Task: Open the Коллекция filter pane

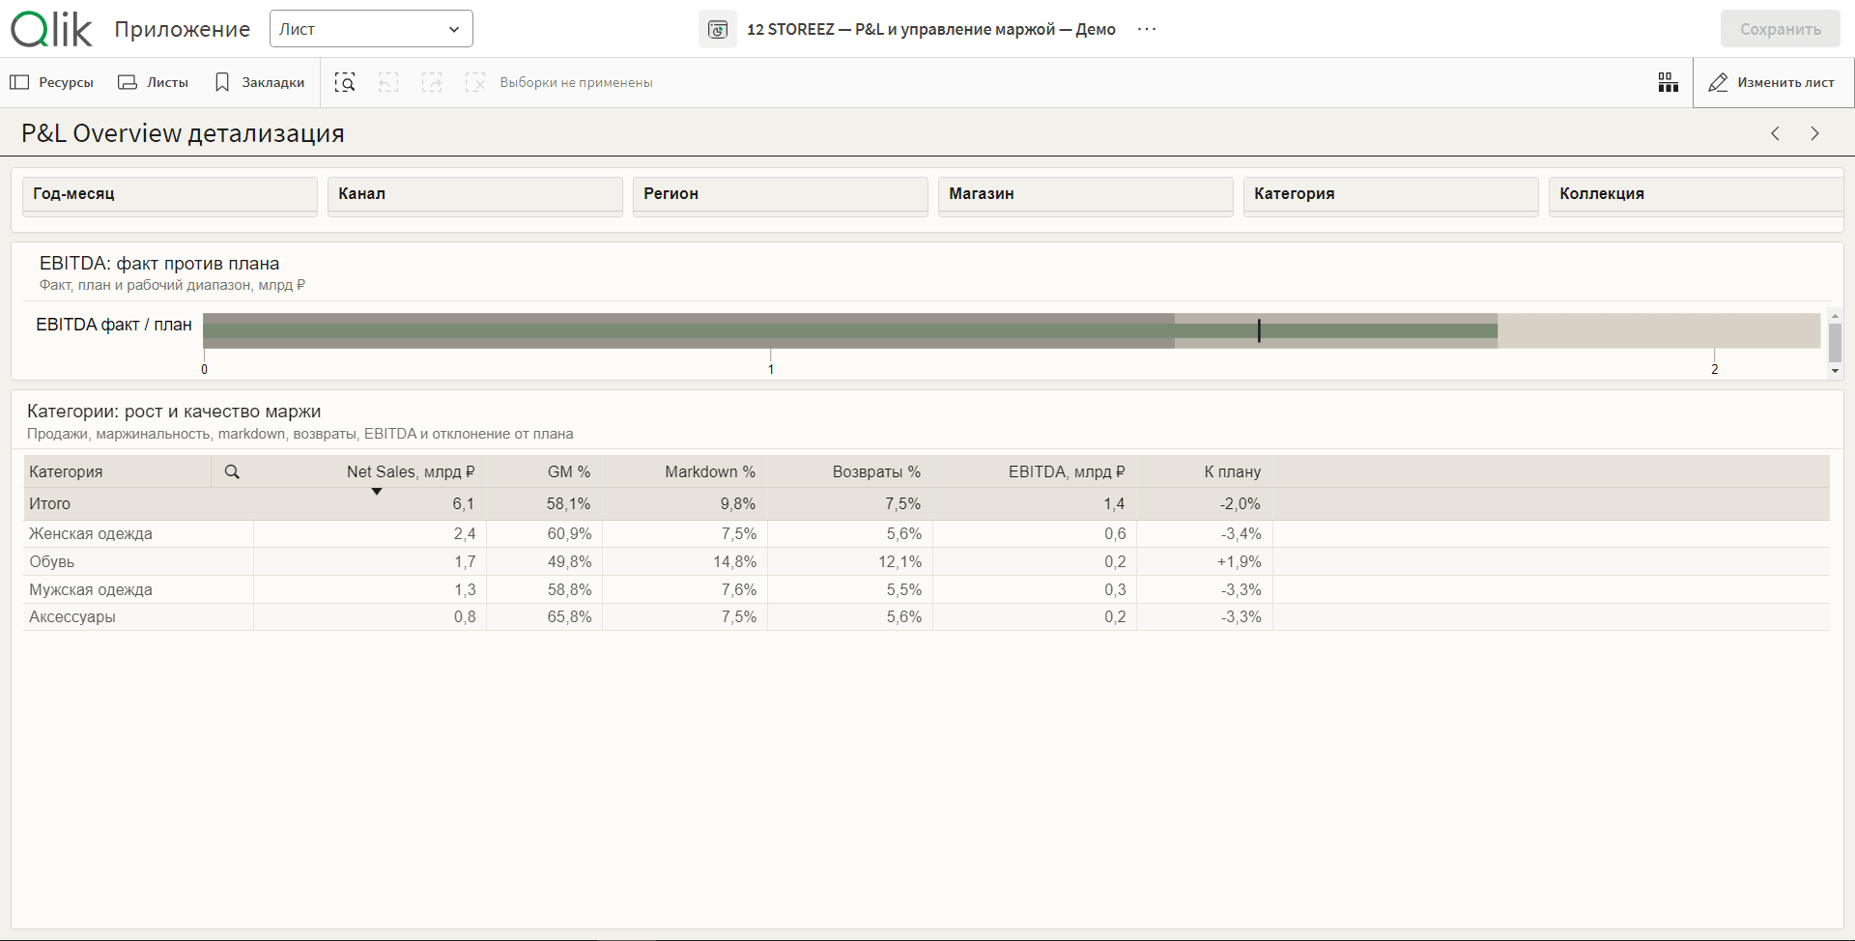Action: (1697, 194)
